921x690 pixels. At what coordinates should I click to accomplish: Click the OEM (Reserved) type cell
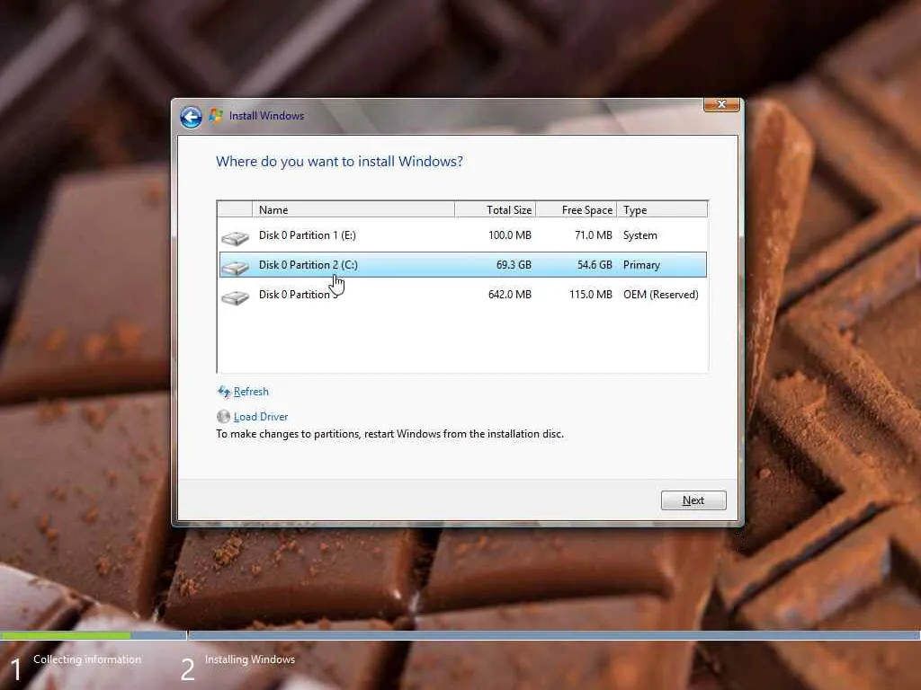(x=661, y=295)
